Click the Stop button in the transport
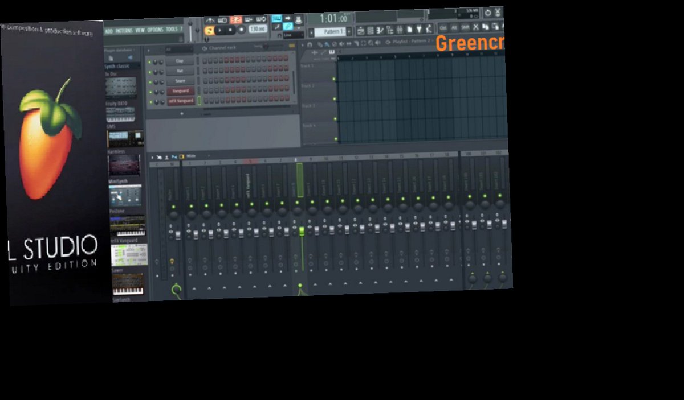The image size is (684, 400). click(230, 30)
